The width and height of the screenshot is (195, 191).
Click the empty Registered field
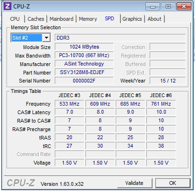(168, 55)
